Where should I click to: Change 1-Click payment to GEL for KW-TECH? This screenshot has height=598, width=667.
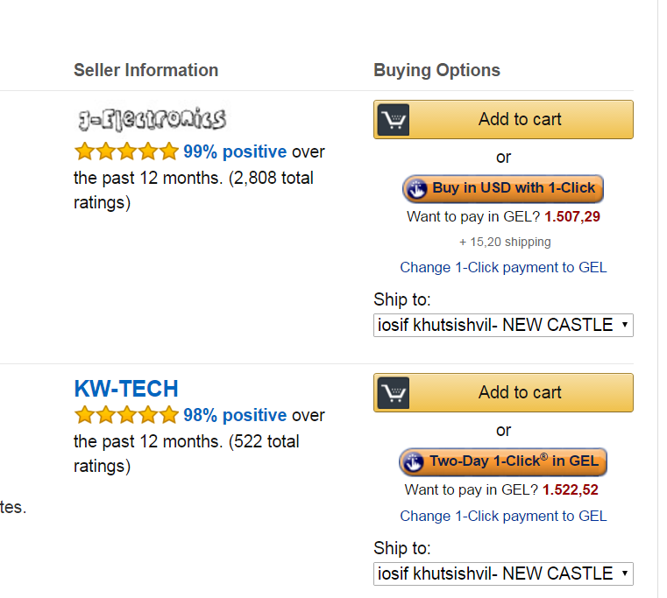click(503, 516)
